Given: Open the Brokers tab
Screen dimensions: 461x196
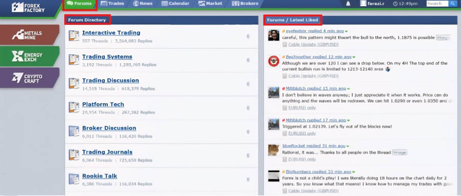Looking at the screenshot, I should pos(245,4).
